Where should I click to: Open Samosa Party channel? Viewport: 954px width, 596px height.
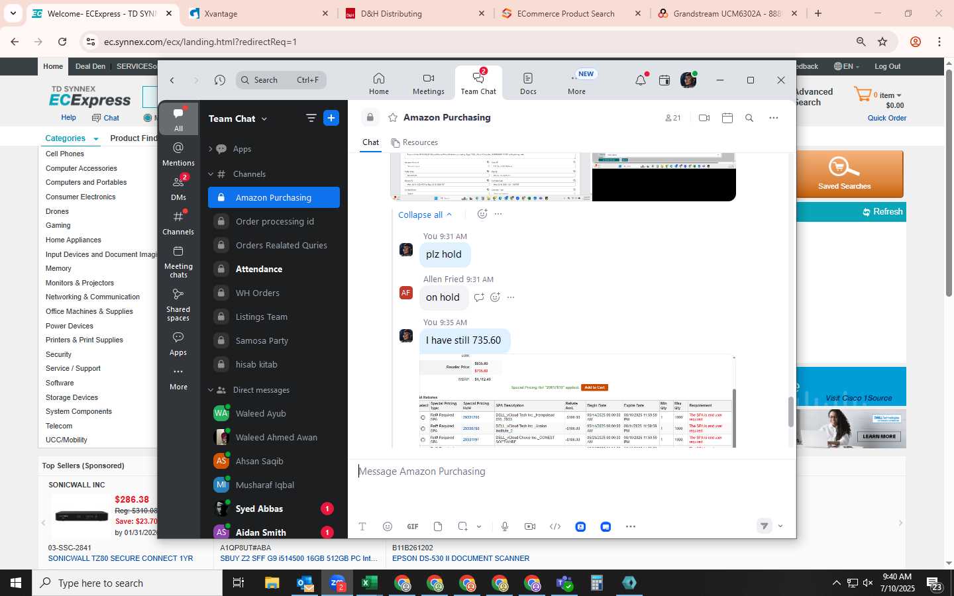(274, 340)
